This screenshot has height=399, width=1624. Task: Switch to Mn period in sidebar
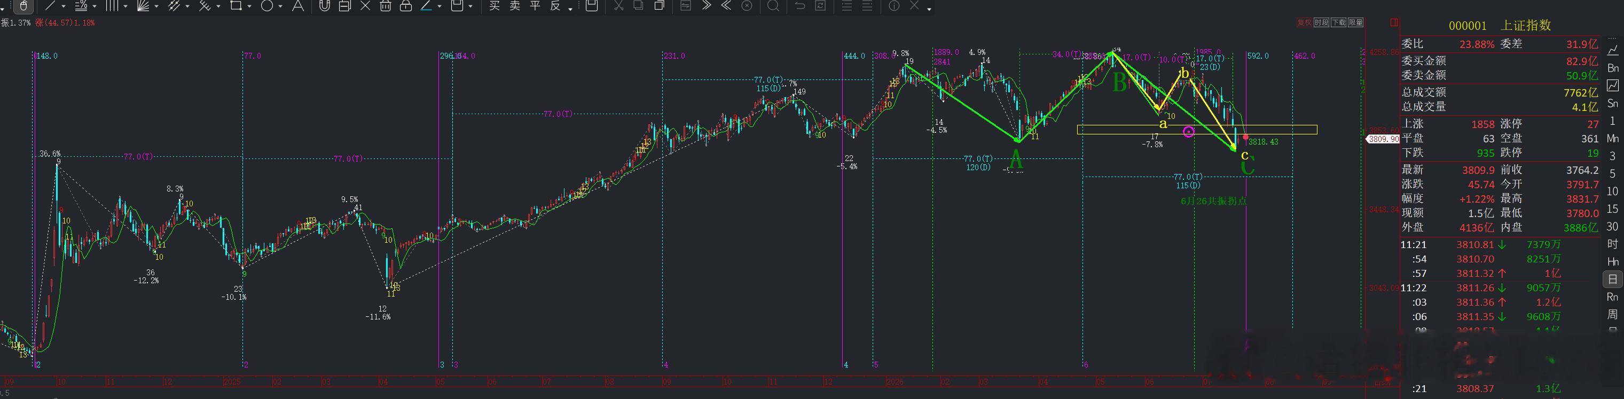pyautogui.click(x=1613, y=139)
